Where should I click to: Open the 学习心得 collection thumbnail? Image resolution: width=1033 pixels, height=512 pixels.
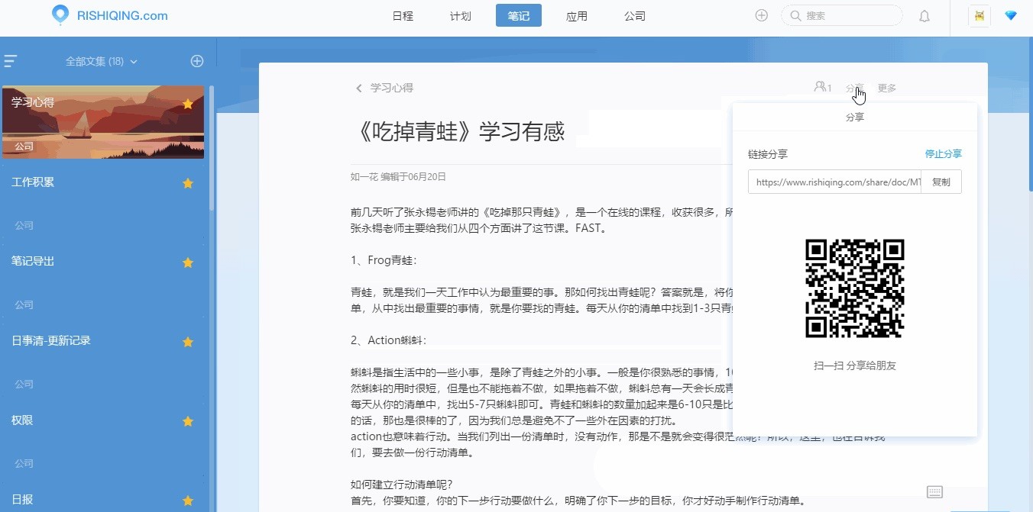coord(103,122)
